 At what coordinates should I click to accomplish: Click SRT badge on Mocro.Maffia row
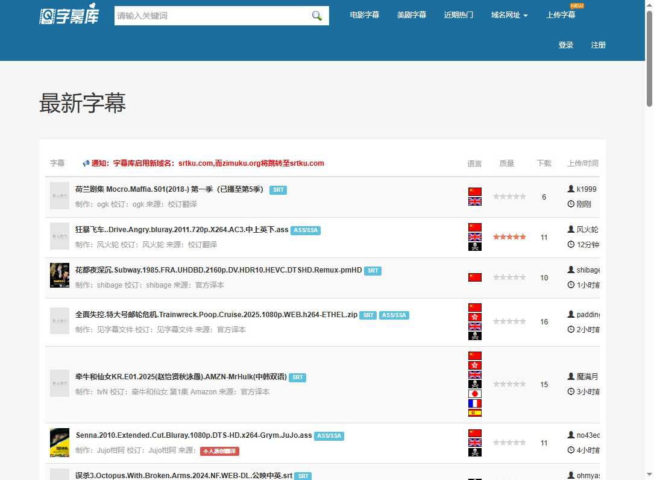pyautogui.click(x=278, y=190)
